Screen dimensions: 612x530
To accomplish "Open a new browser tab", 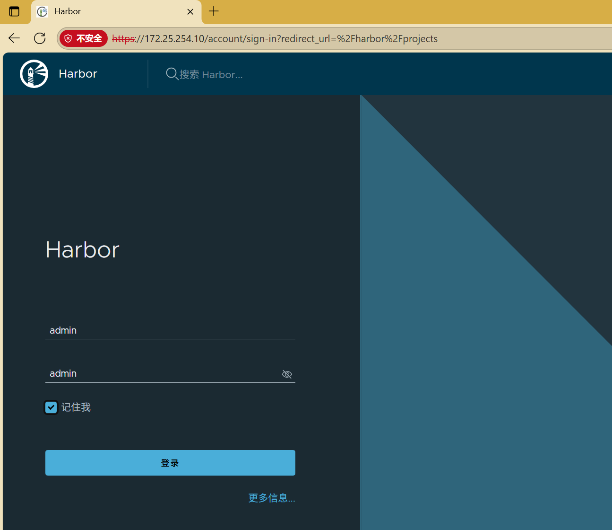I will (214, 11).
